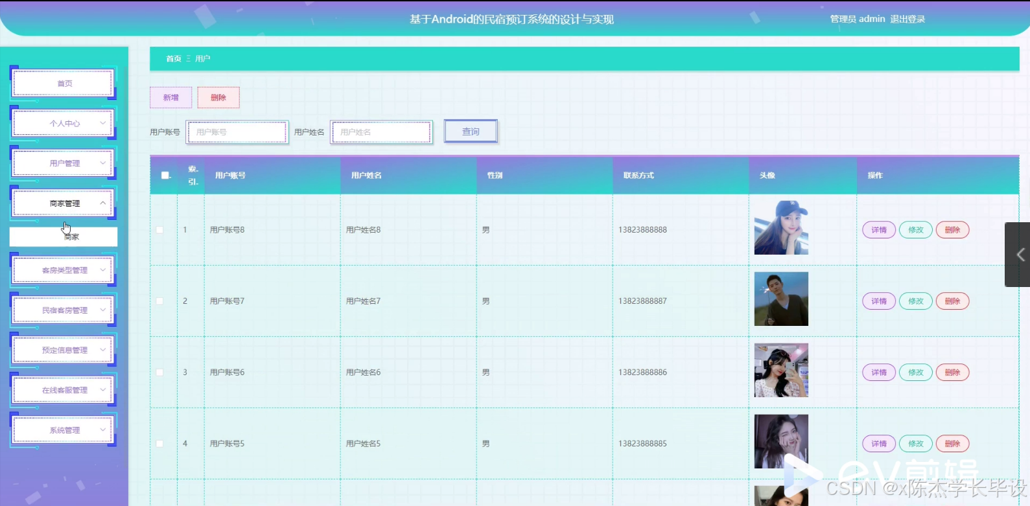The width and height of the screenshot is (1030, 506).
Task: Expand the 个人中心 sidebar menu
Action: [64, 123]
